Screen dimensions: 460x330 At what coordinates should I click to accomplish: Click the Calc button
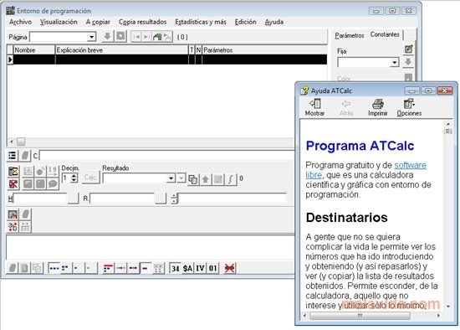[x=90, y=178]
